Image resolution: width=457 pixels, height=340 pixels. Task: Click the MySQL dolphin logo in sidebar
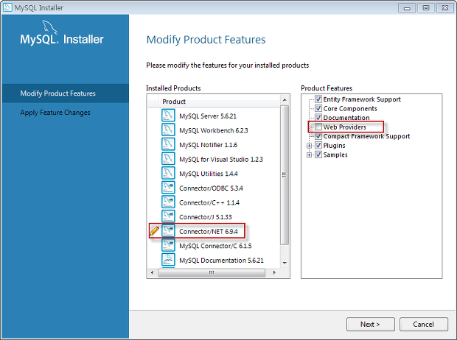tap(49, 27)
